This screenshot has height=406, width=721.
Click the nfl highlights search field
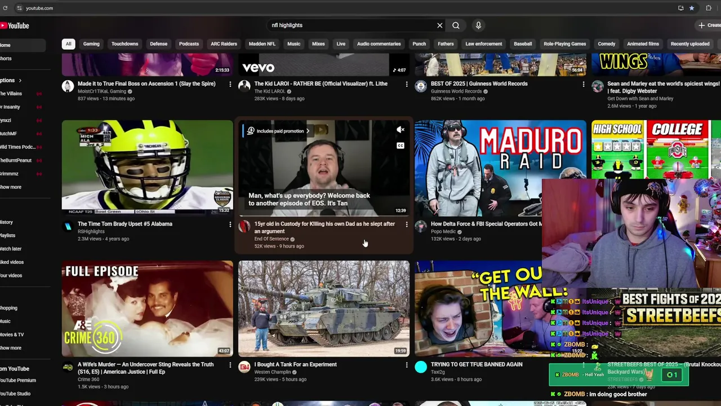click(352, 25)
